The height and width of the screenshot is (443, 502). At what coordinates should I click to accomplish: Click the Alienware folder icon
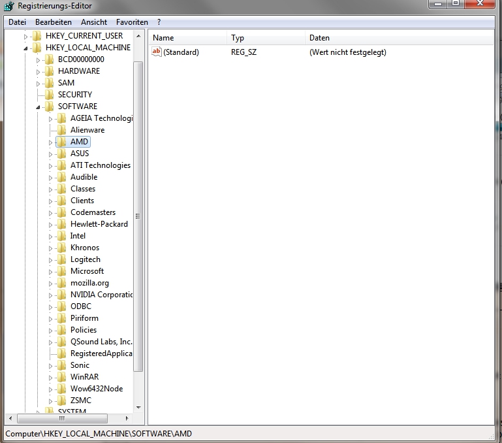(x=62, y=130)
